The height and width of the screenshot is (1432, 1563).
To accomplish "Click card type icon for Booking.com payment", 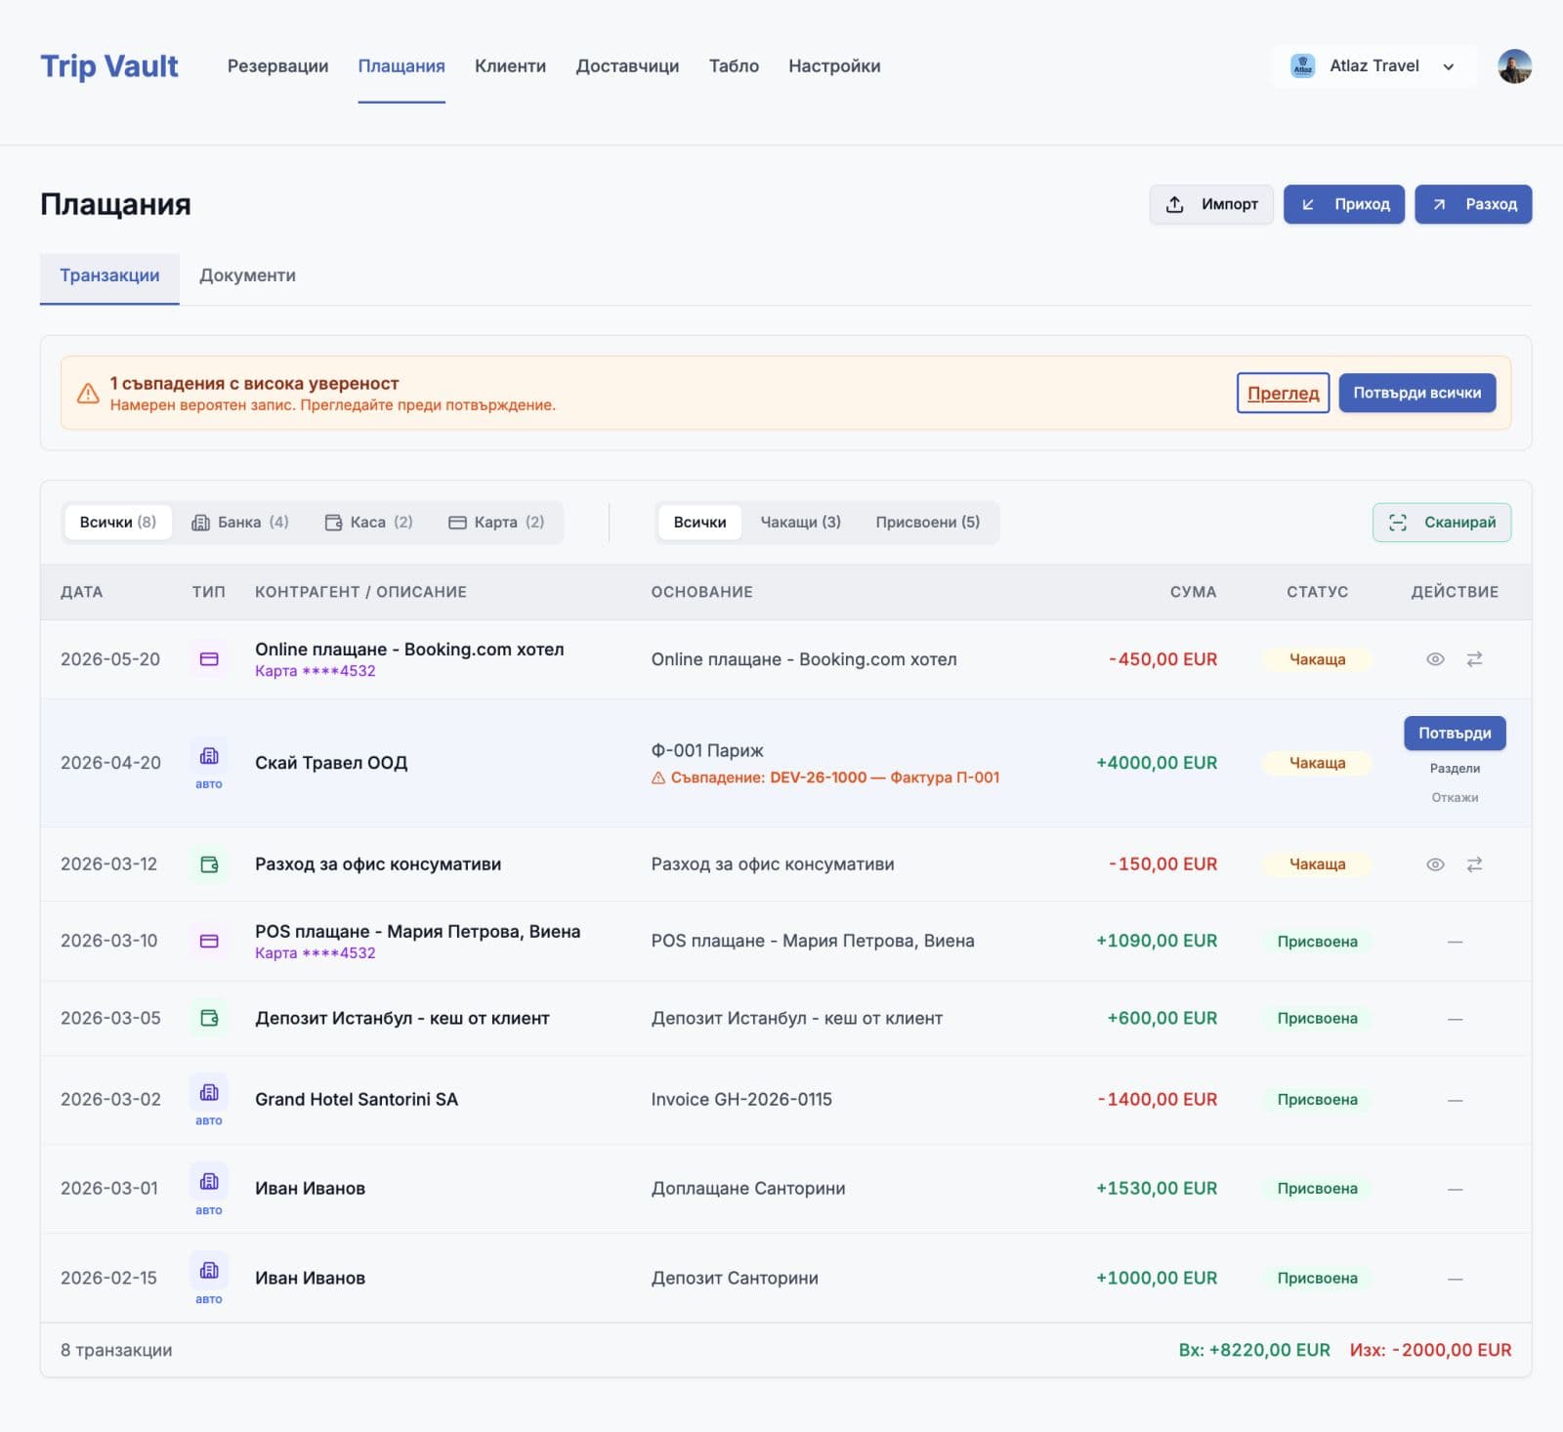I will 209,659.
